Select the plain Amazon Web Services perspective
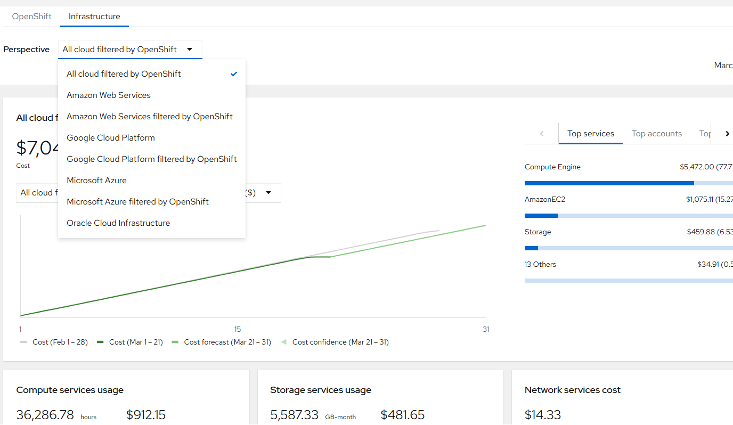 (x=152, y=95)
